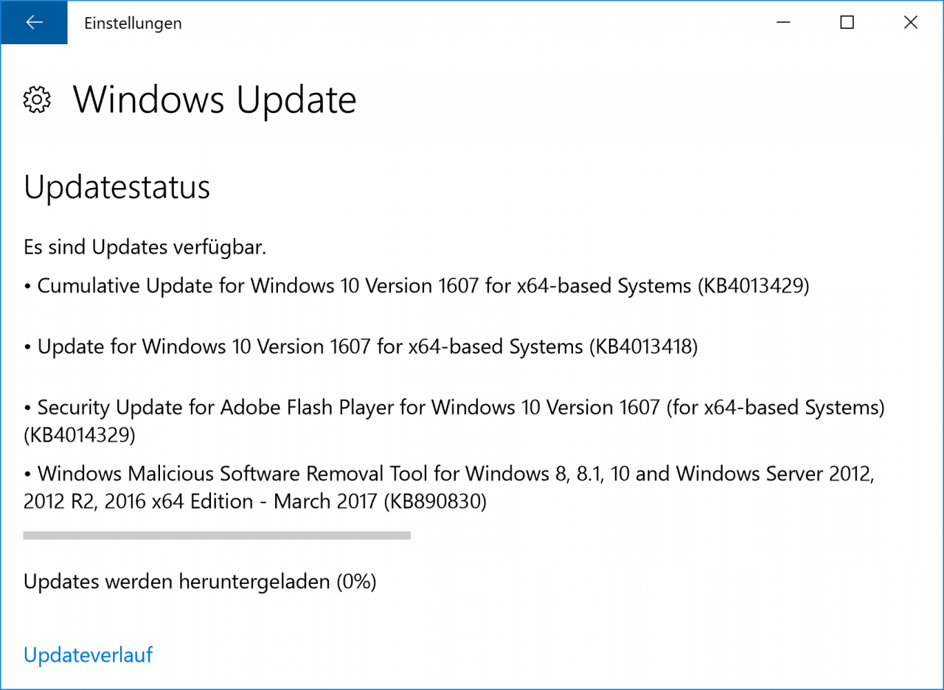Screen dimensions: 944x690
Task: Select the Update KB4013418 entry
Action: [361, 346]
